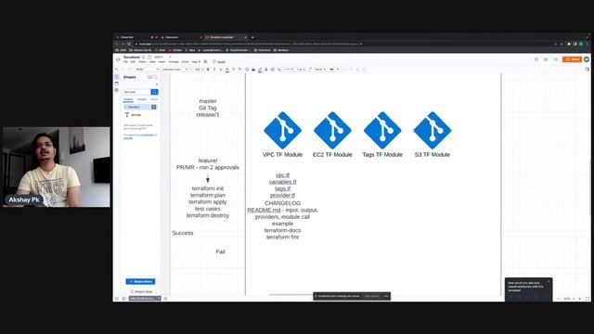The width and height of the screenshot is (594, 334).
Task: Open the Help menu
Action: coord(195,62)
